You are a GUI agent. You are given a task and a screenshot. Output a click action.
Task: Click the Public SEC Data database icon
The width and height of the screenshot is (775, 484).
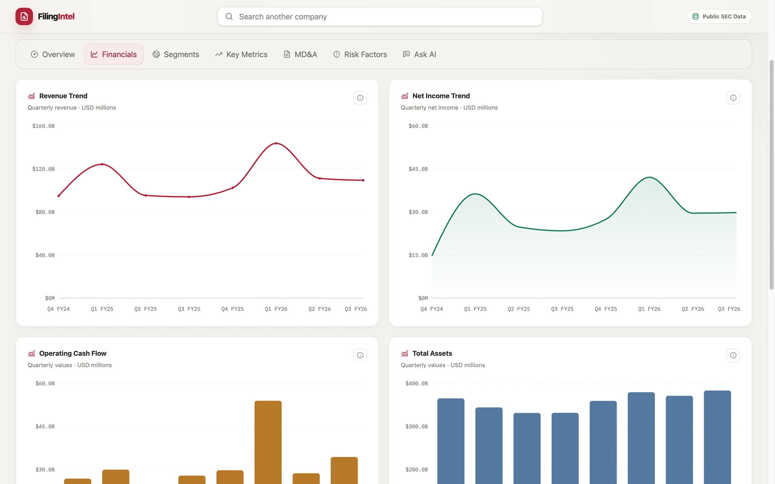pyautogui.click(x=696, y=16)
